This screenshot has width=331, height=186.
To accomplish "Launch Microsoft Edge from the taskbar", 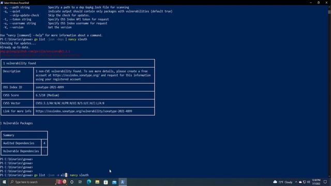I will tap(89, 182).
